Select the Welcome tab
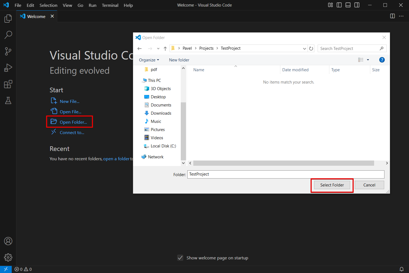The width and height of the screenshot is (409, 273). [x=35, y=16]
